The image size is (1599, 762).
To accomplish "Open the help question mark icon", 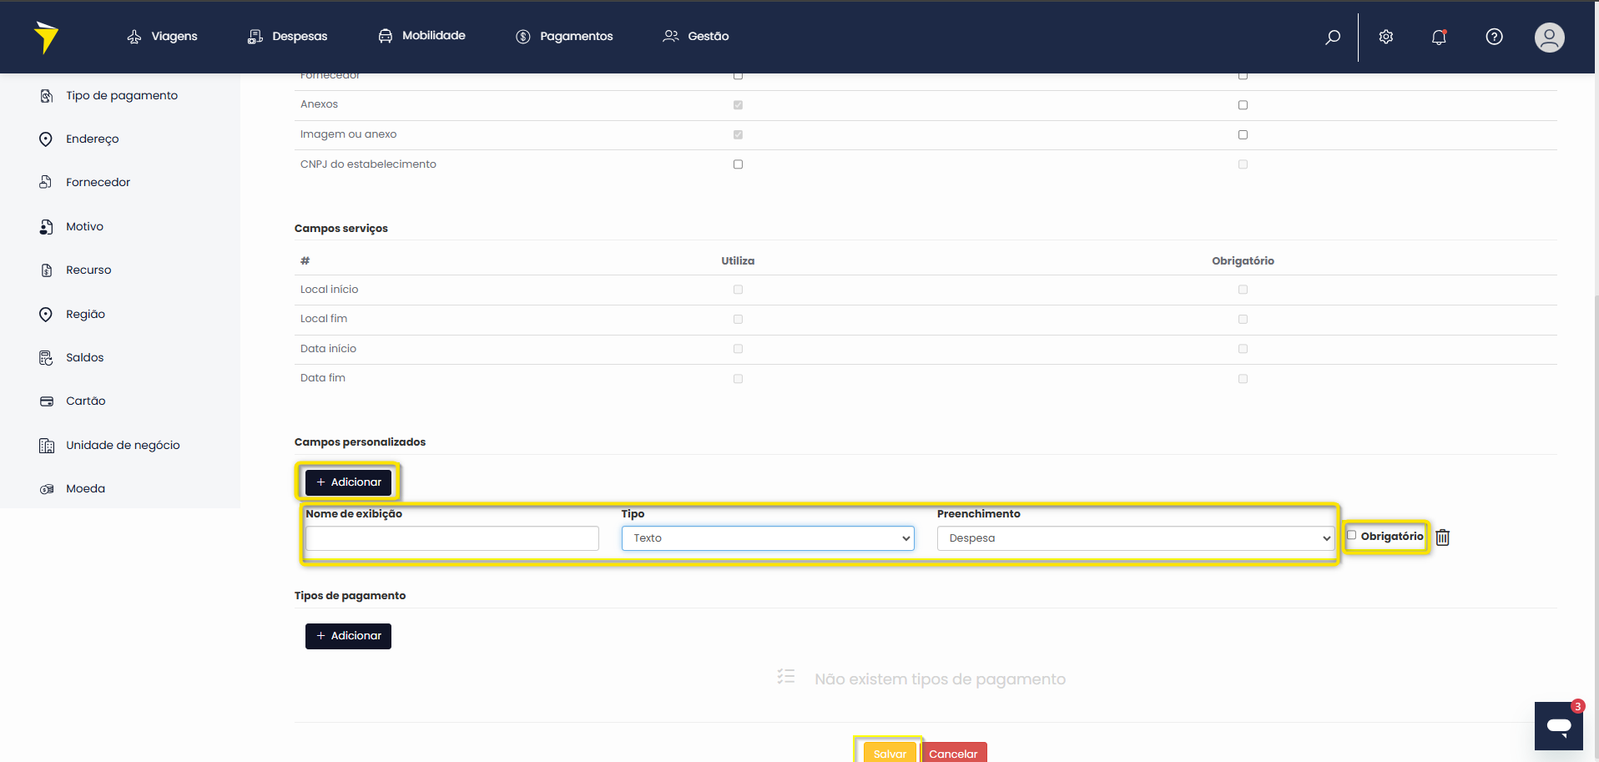I will point(1494,37).
